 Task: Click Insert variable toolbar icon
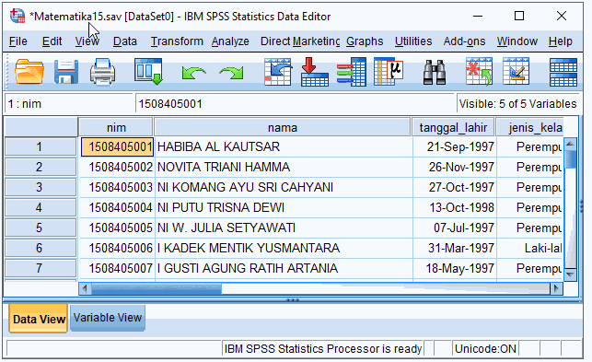pos(517,72)
